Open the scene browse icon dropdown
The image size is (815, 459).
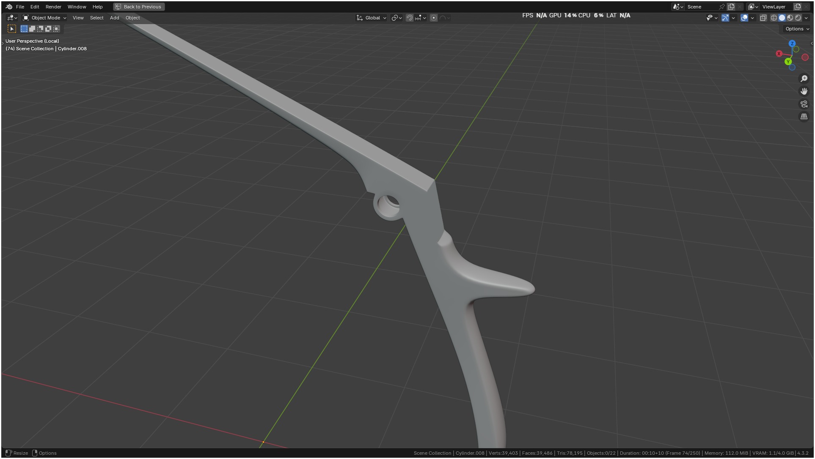coord(678,7)
